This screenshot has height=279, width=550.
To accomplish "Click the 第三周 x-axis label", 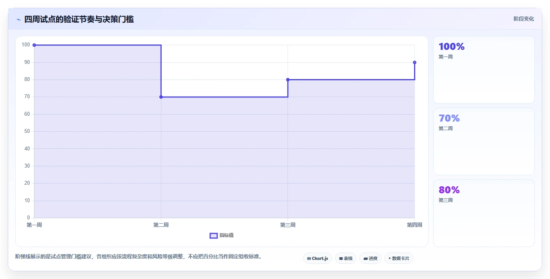I will pyautogui.click(x=288, y=225).
